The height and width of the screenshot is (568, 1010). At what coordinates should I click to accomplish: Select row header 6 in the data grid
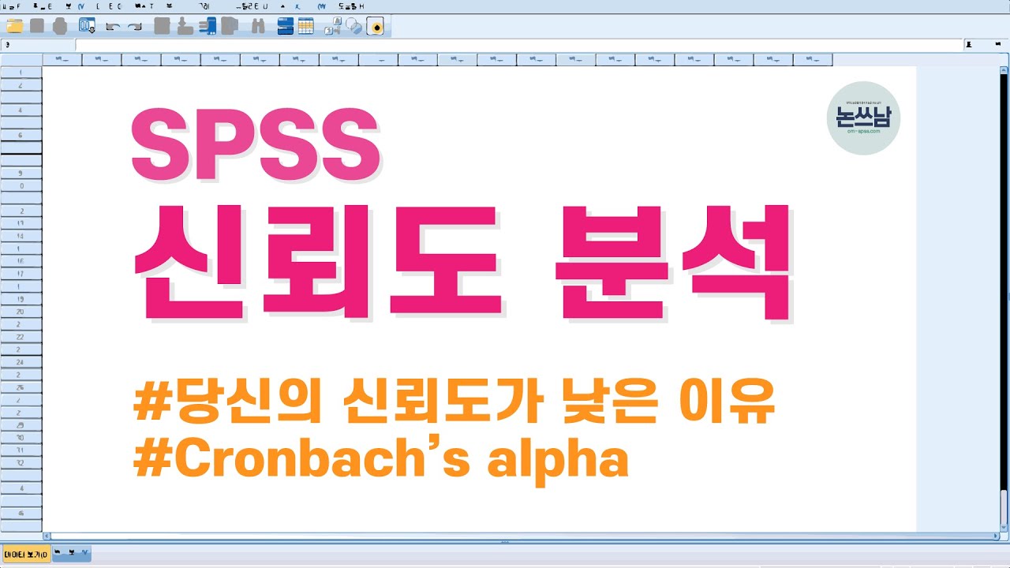tap(21, 135)
